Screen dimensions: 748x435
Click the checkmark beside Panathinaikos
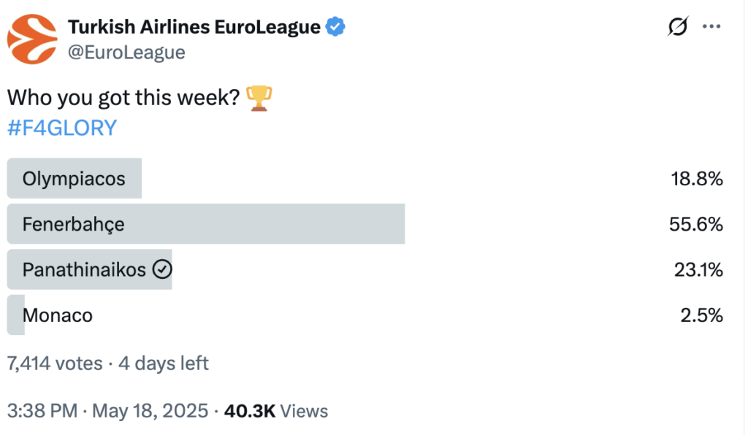tap(162, 269)
